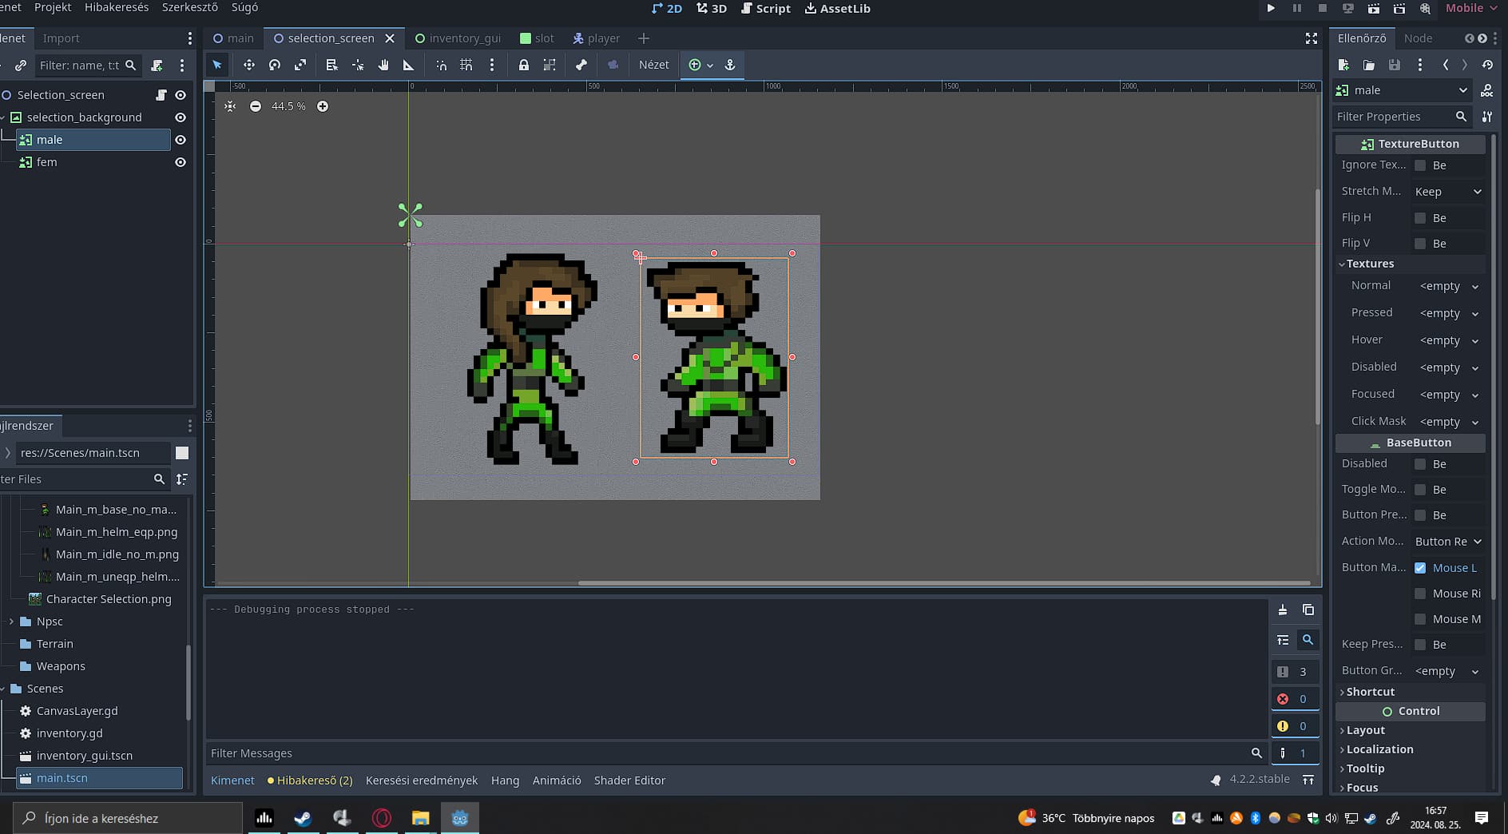Toggle visibility of the fem node
The width and height of the screenshot is (1508, 834).
click(181, 162)
